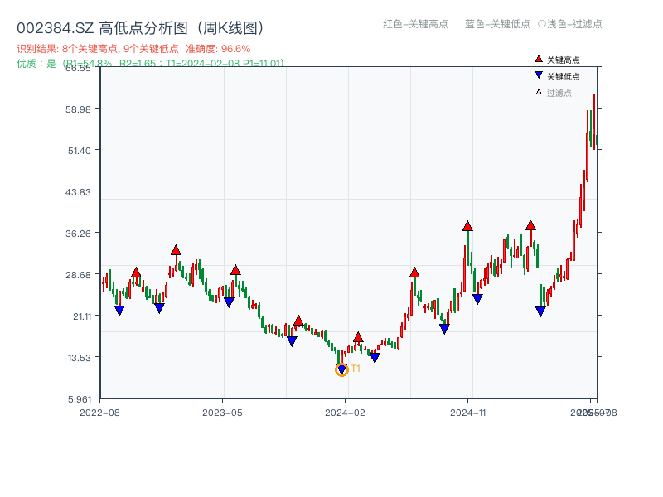Click the green 优质 result line

tap(150, 64)
